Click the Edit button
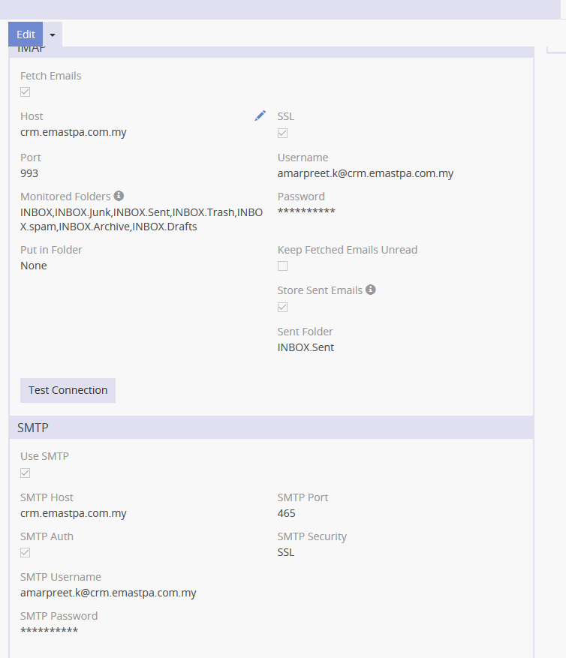 click(26, 35)
